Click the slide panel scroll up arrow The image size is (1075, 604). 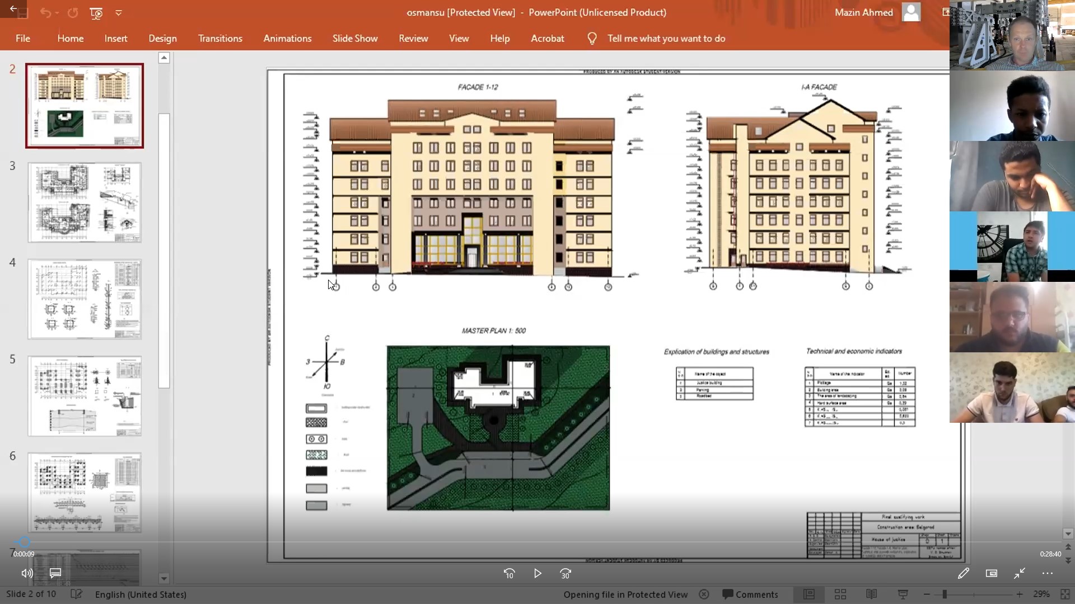pyautogui.click(x=164, y=58)
